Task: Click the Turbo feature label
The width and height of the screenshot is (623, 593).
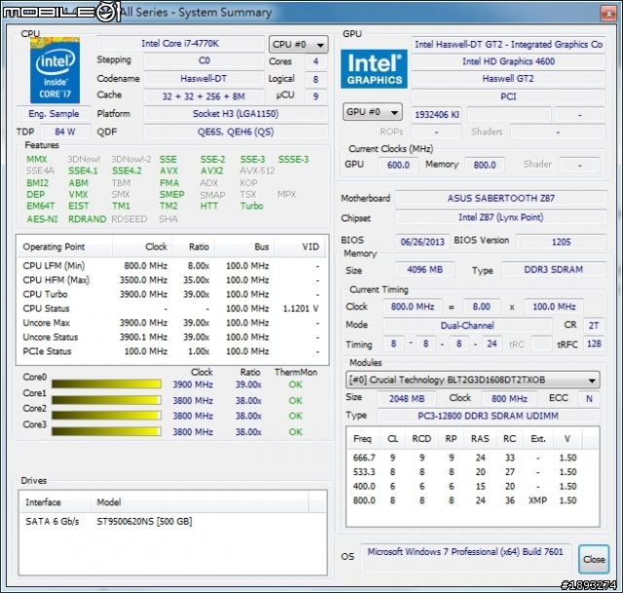Action: (x=251, y=205)
